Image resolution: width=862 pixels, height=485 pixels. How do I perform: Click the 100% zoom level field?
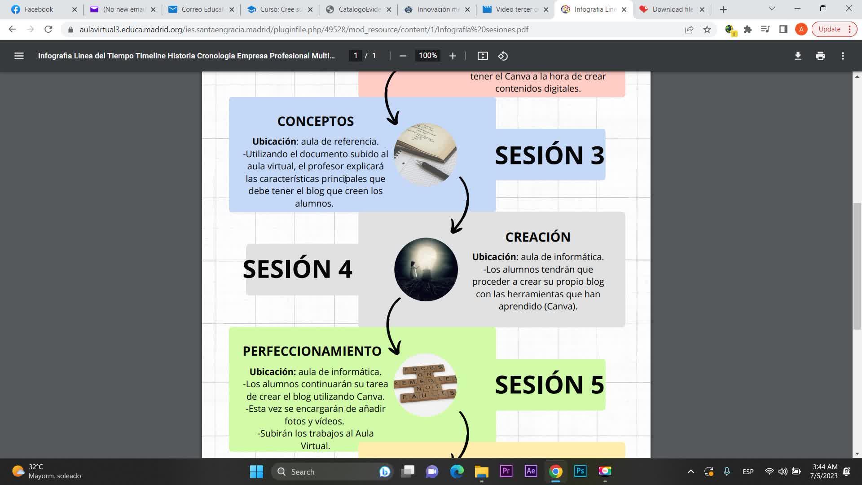point(427,56)
